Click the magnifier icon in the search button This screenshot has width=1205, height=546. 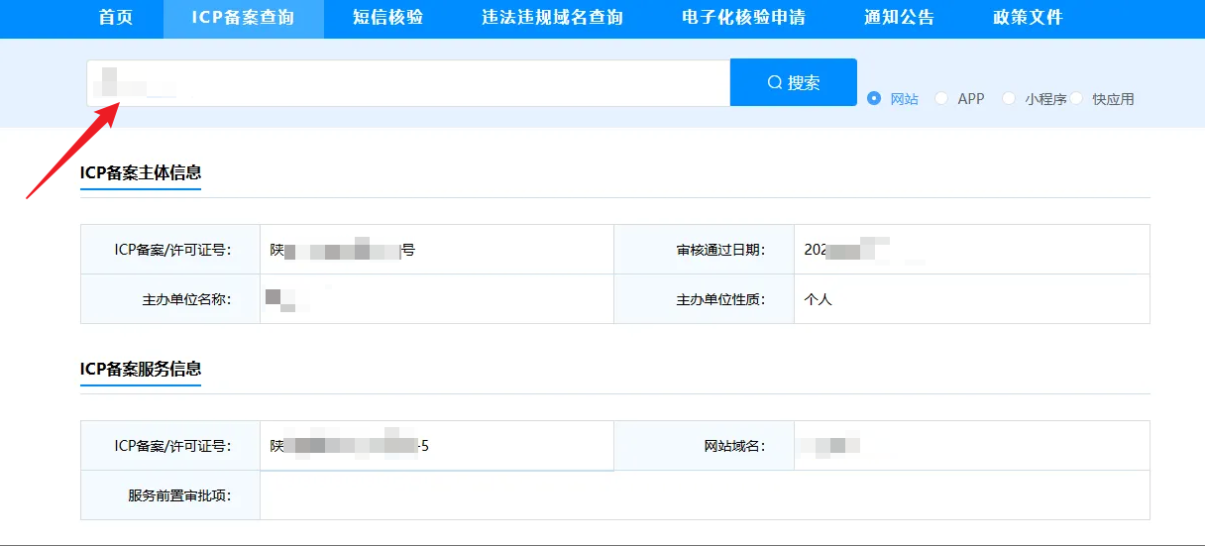point(775,83)
